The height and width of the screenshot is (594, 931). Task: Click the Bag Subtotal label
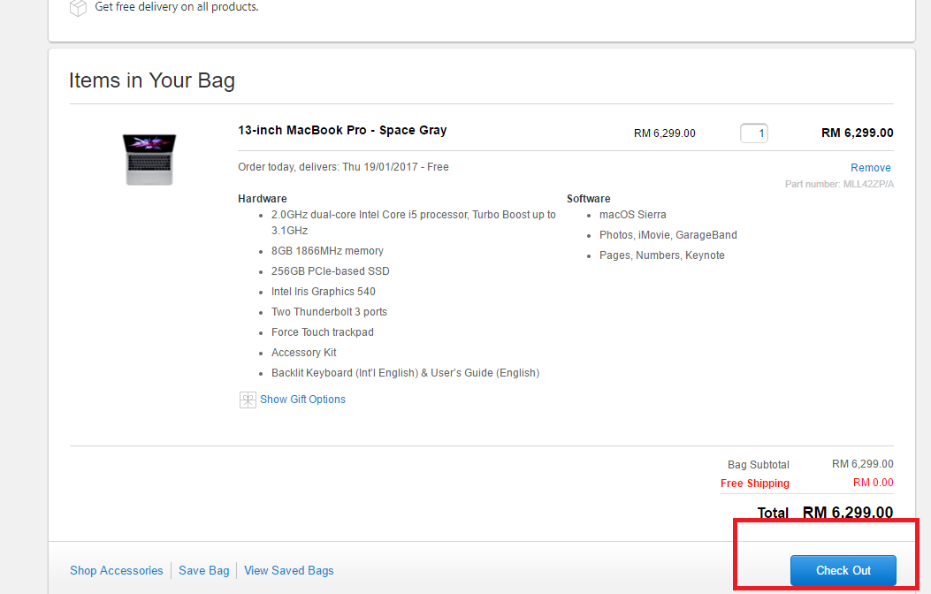[759, 465]
